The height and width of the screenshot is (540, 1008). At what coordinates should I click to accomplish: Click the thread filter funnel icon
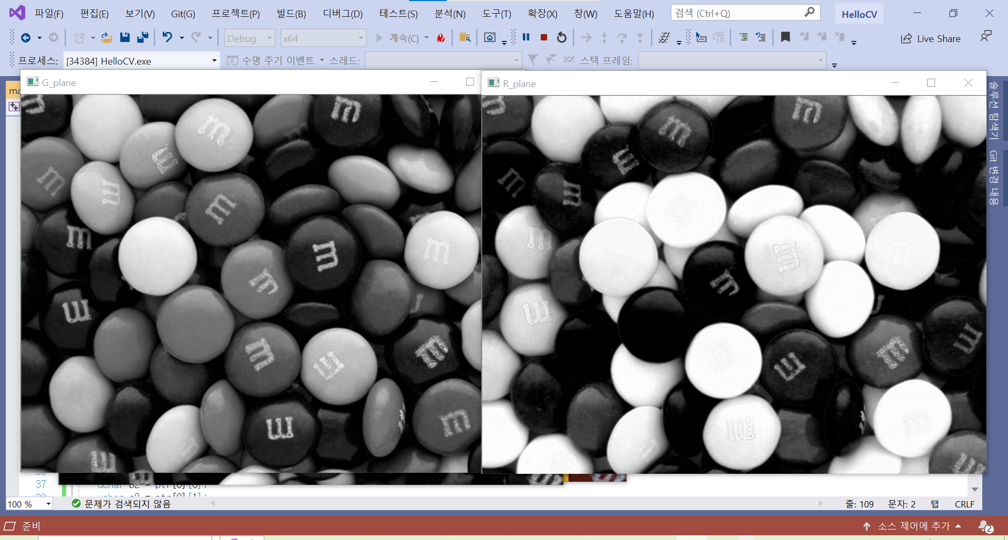tap(533, 60)
